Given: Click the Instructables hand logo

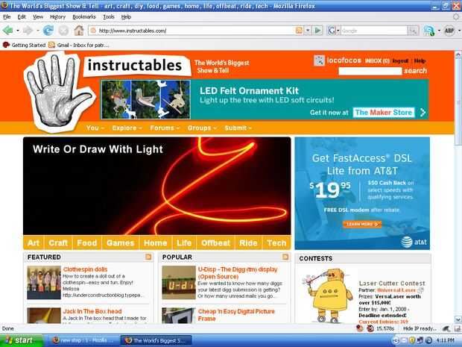Looking at the screenshot, I should point(58,92).
